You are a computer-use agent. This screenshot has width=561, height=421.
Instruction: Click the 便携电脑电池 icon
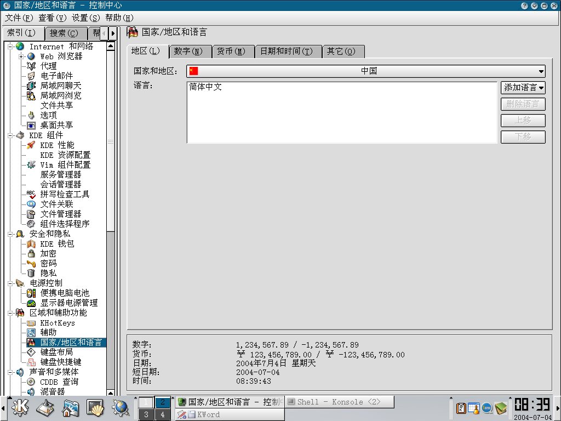coord(31,293)
